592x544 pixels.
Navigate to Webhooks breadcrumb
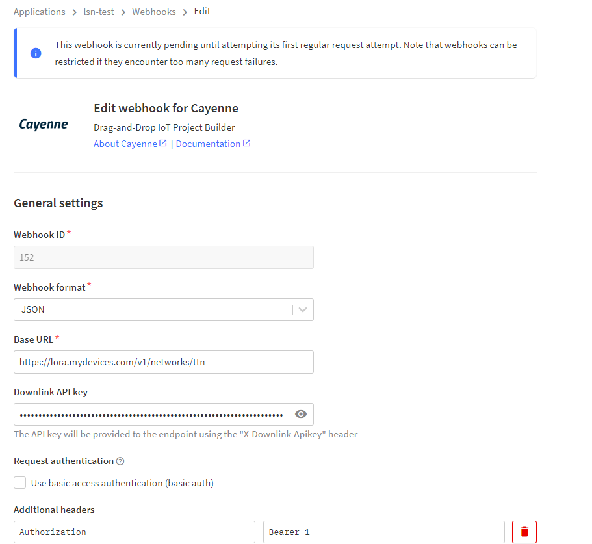tap(154, 12)
